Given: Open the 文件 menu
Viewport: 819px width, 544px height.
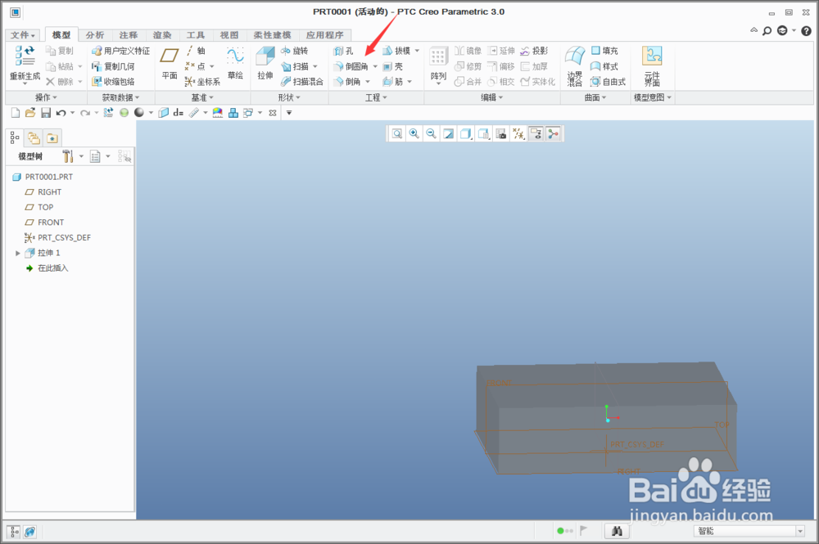Looking at the screenshot, I should pyautogui.click(x=23, y=35).
